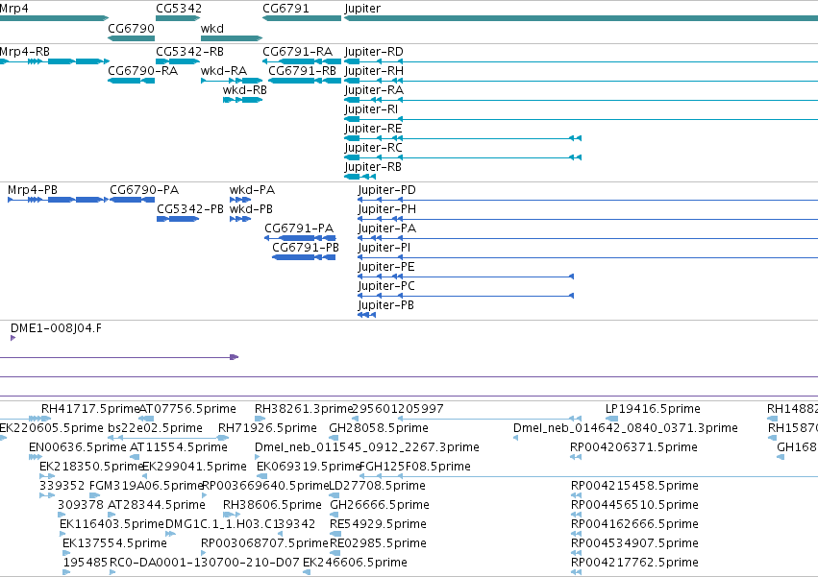Click the CG6791-PA protein label
The image size is (818, 577).
pyautogui.click(x=299, y=228)
